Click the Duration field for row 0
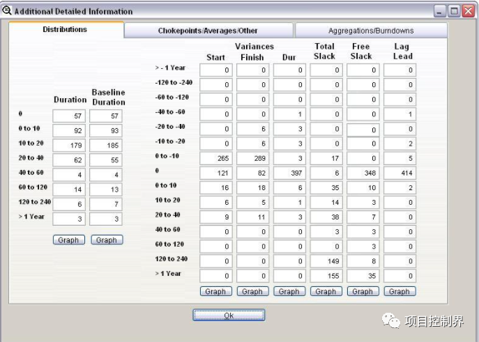The height and width of the screenshot is (342, 479). click(x=69, y=116)
